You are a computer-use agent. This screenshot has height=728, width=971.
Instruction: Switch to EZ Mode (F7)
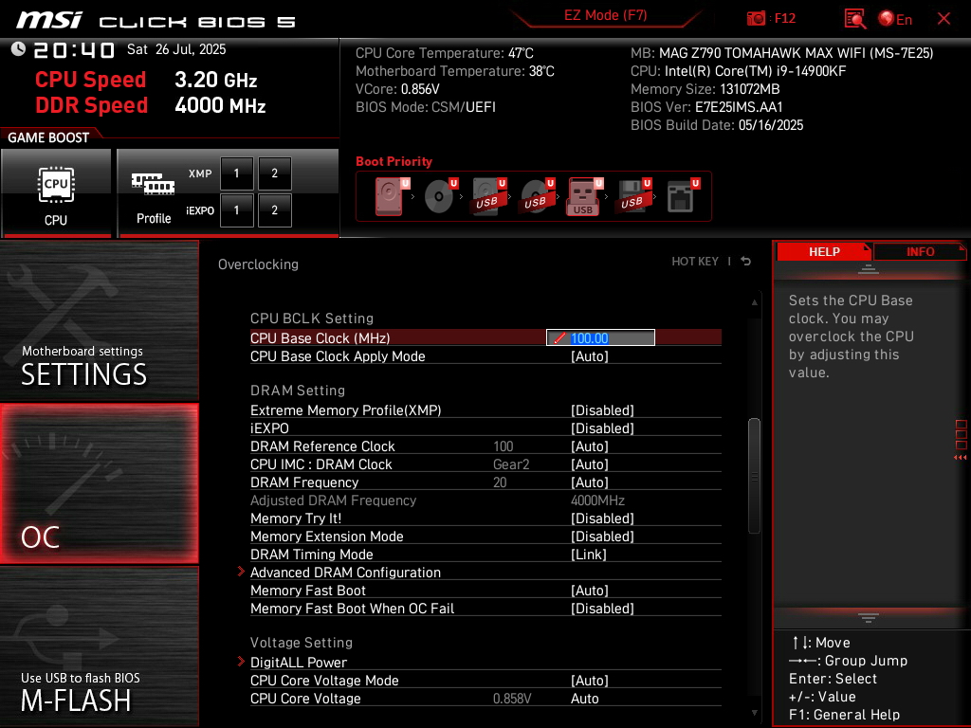click(605, 15)
